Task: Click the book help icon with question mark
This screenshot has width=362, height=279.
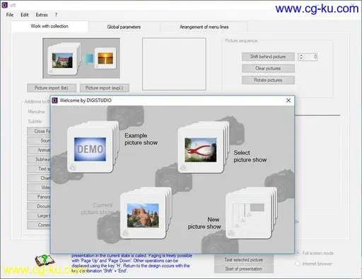Action: 45,261
